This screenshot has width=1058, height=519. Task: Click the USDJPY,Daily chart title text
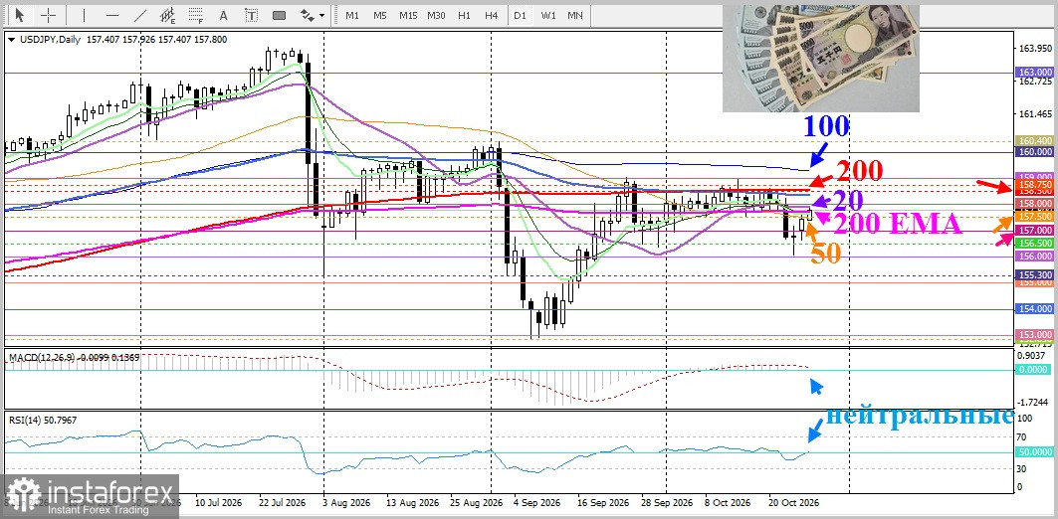point(49,40)
